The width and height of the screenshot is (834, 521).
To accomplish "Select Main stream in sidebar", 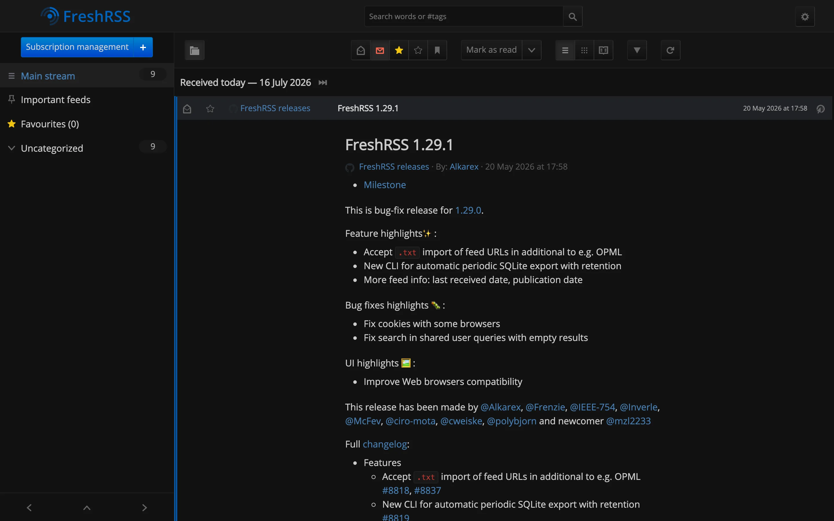I will (x=48, y=76).
